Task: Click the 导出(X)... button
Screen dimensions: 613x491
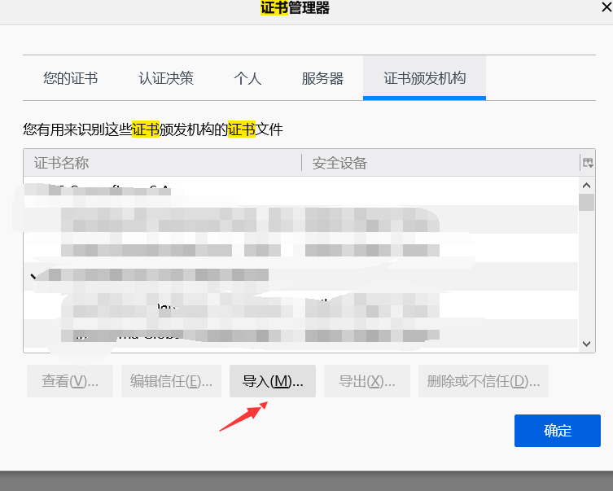Action: coord(367,381)
